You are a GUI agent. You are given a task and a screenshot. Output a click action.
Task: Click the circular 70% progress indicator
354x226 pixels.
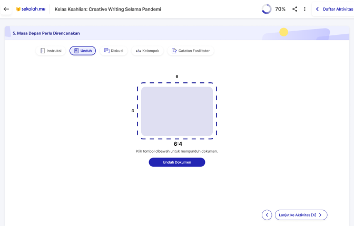[267, 9]
